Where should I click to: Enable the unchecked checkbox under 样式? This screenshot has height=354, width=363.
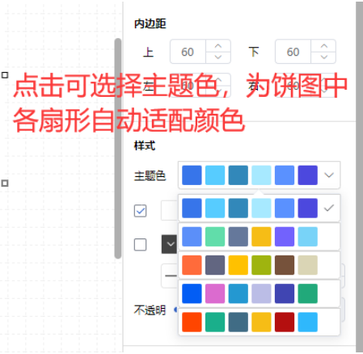[140, 245]
